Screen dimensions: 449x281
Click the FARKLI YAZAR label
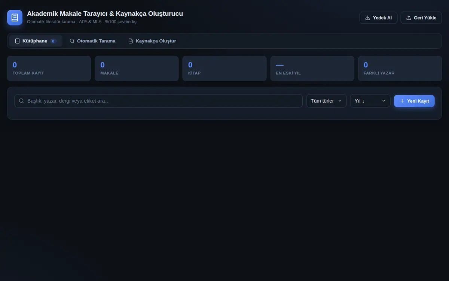[x=379, y=73]
